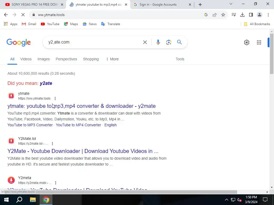Viewport: 274px width, 205px height.
Task: Open Y2Mate Youtube Downloader result
Action: (83, 151)
